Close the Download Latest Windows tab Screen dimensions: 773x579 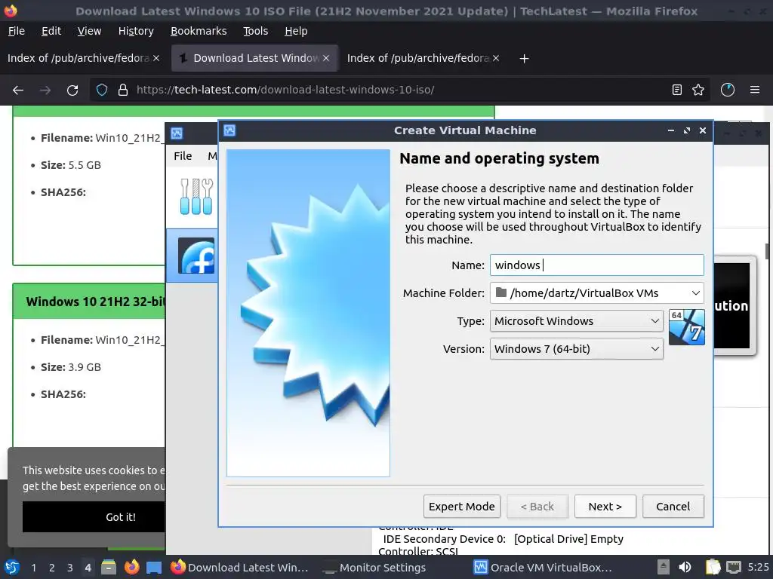[326, 58]
